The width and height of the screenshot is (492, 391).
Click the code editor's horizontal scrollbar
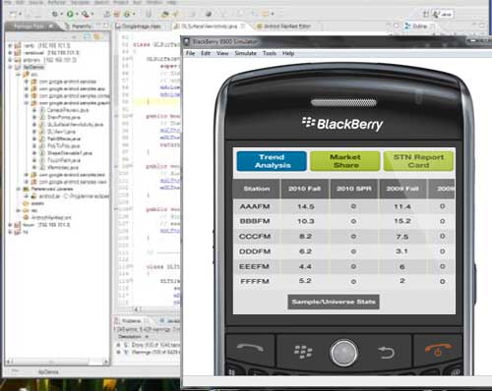coord(149,308)
